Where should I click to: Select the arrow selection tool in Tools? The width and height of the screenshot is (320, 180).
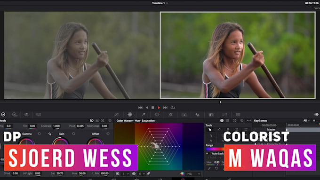pos(210,130)
